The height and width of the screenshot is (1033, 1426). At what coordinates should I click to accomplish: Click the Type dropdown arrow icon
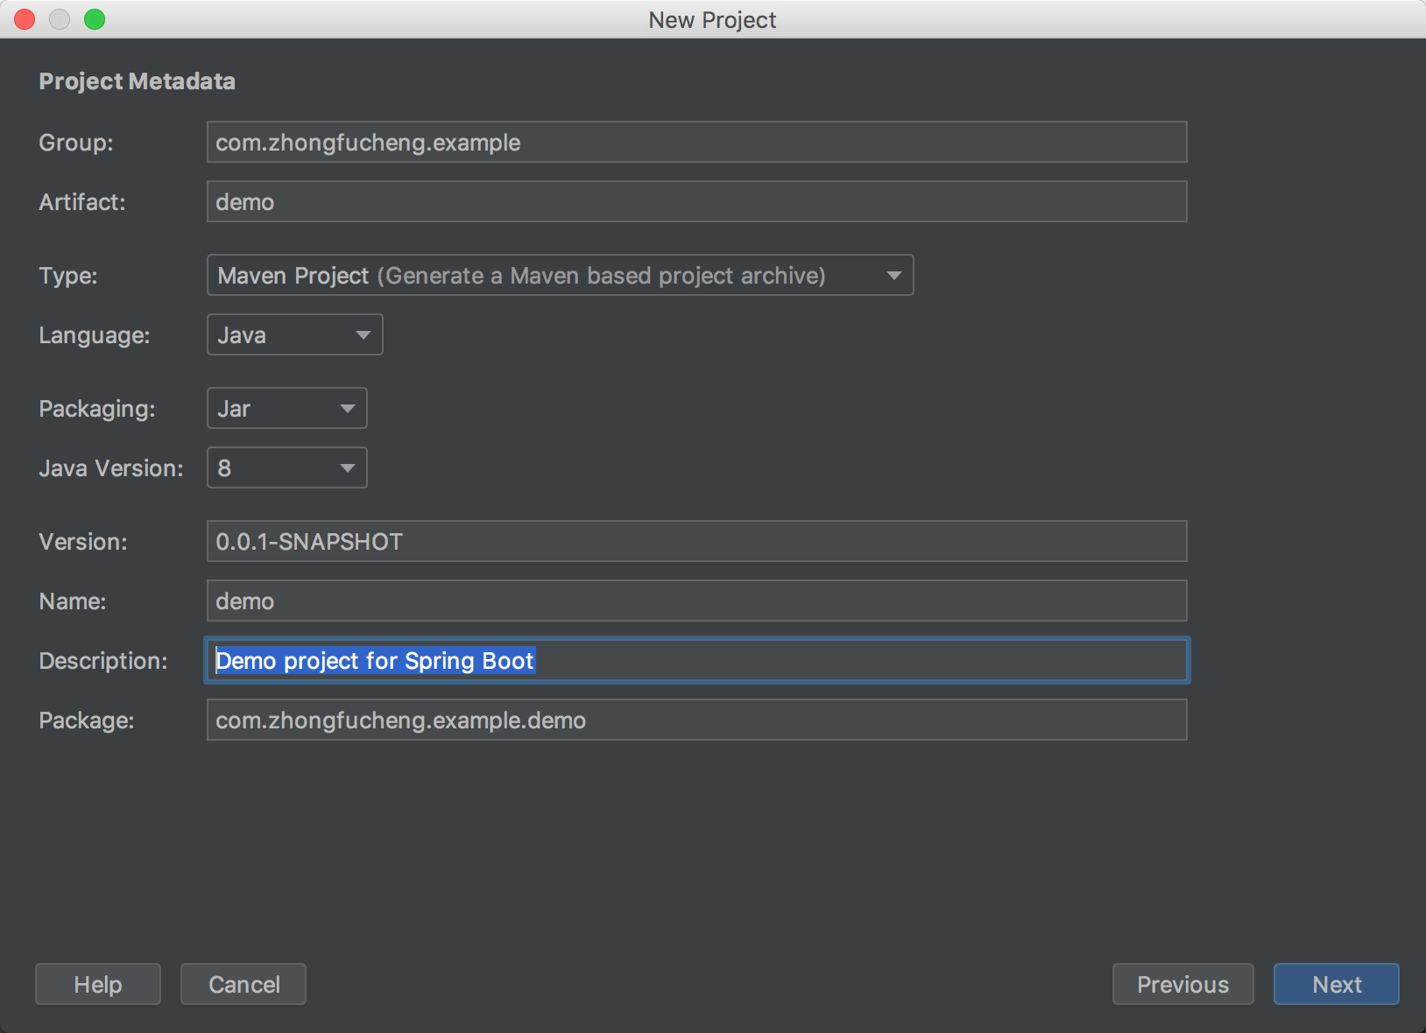point(893,276)
